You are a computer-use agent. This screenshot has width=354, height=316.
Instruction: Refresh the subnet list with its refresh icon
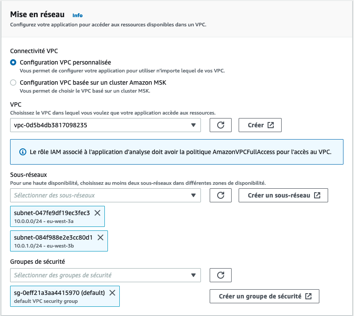pyautogui.click(x=220, y=195)
